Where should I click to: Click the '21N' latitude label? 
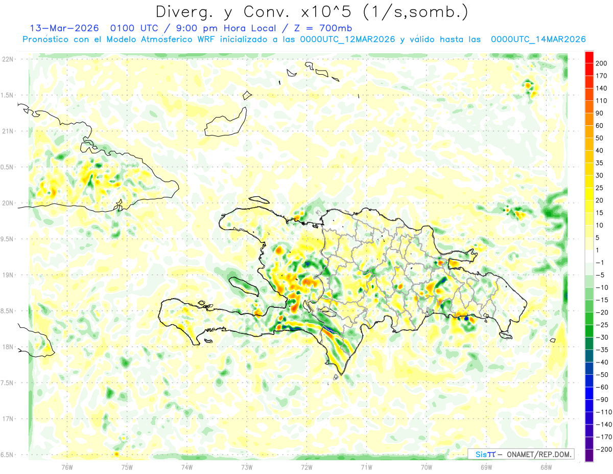click(9, 131)
